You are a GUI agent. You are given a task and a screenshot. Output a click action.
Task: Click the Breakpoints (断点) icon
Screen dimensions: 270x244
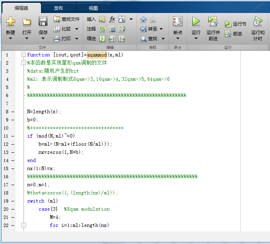tap(178, 22)
